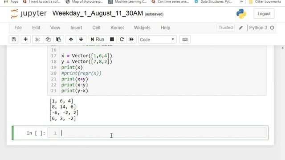Restart the kernel circular arrow icon
The image size is (285, 160).
tap(122, 40)
